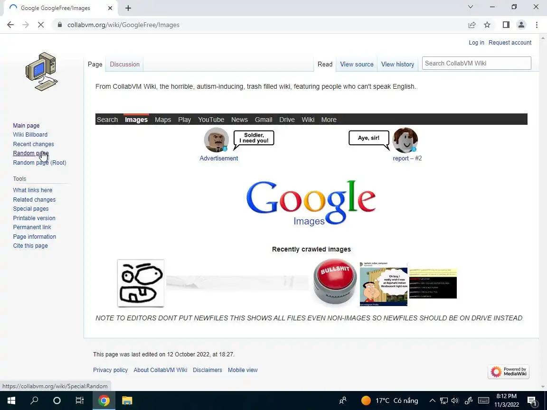Click the Advertisement link
This screenshot has width=547, height=410.
[219, 158]
